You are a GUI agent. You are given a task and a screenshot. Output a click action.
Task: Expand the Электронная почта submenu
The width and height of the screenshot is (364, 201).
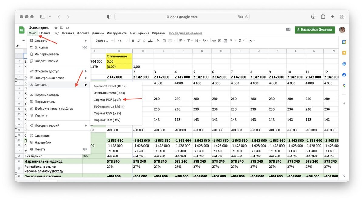pos(59,78)
